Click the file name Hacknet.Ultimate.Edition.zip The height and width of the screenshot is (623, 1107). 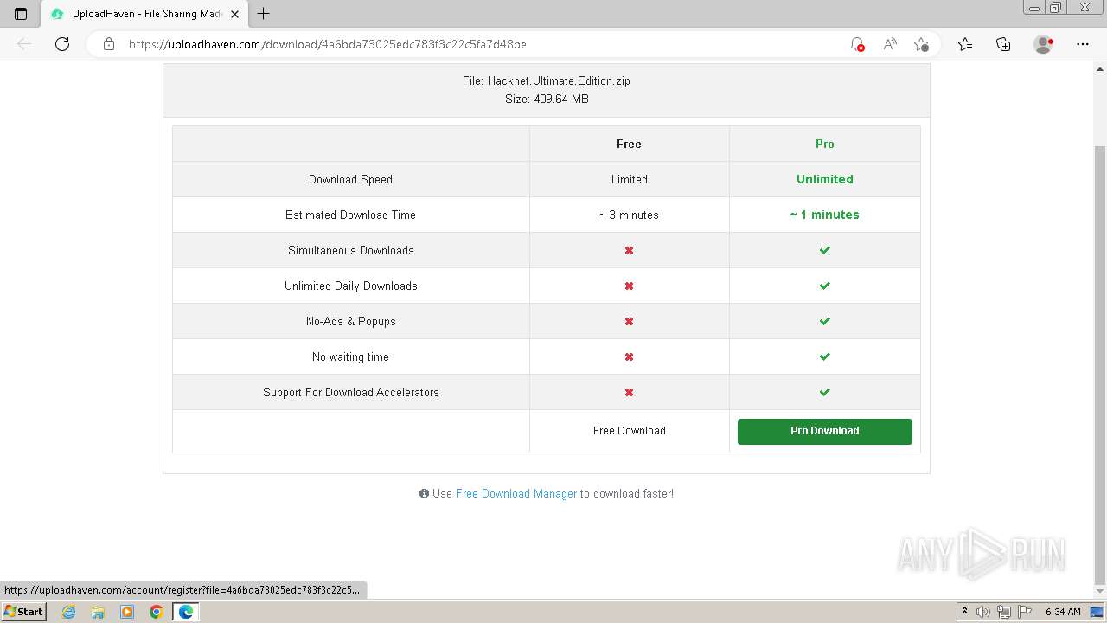click(559, 81)
